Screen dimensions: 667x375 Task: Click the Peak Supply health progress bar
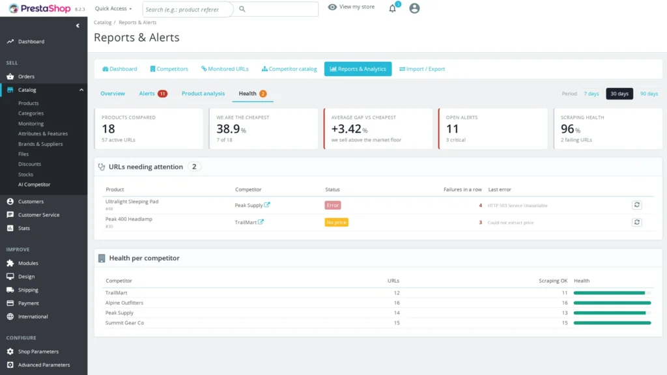(612, 313)
